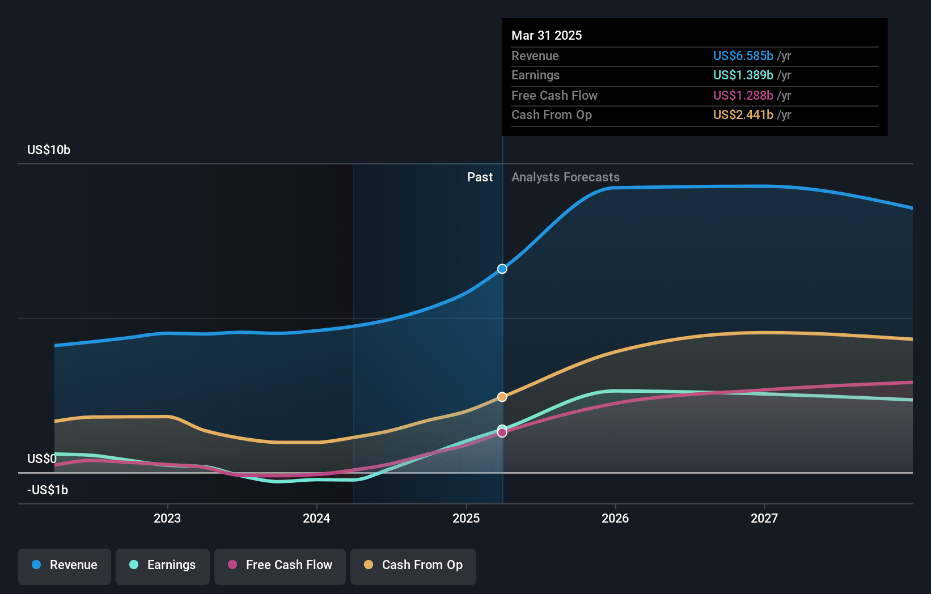The width and height of the screenshot is (931, 594).
Task: Toggle the Earnings legend button
Action: (163, 566)
